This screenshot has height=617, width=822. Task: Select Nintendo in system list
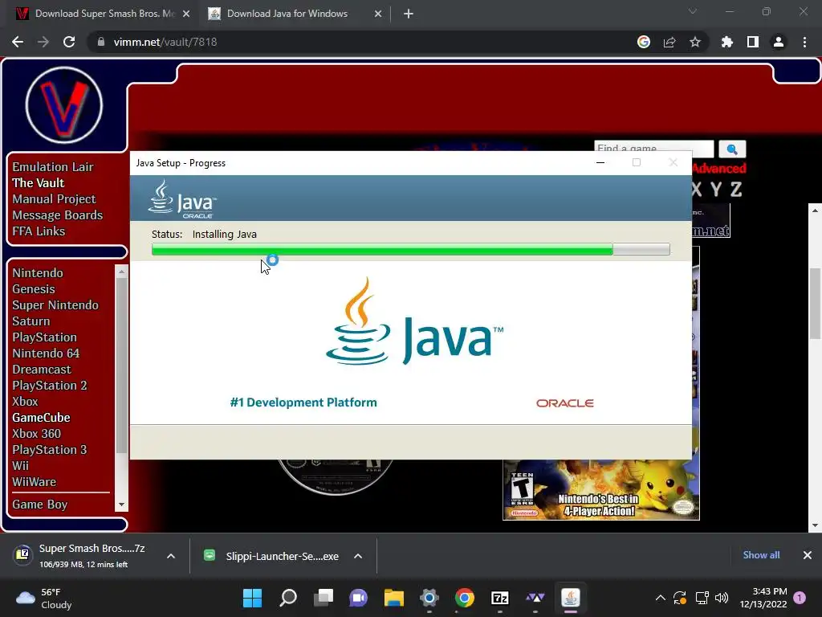[38, 273]
